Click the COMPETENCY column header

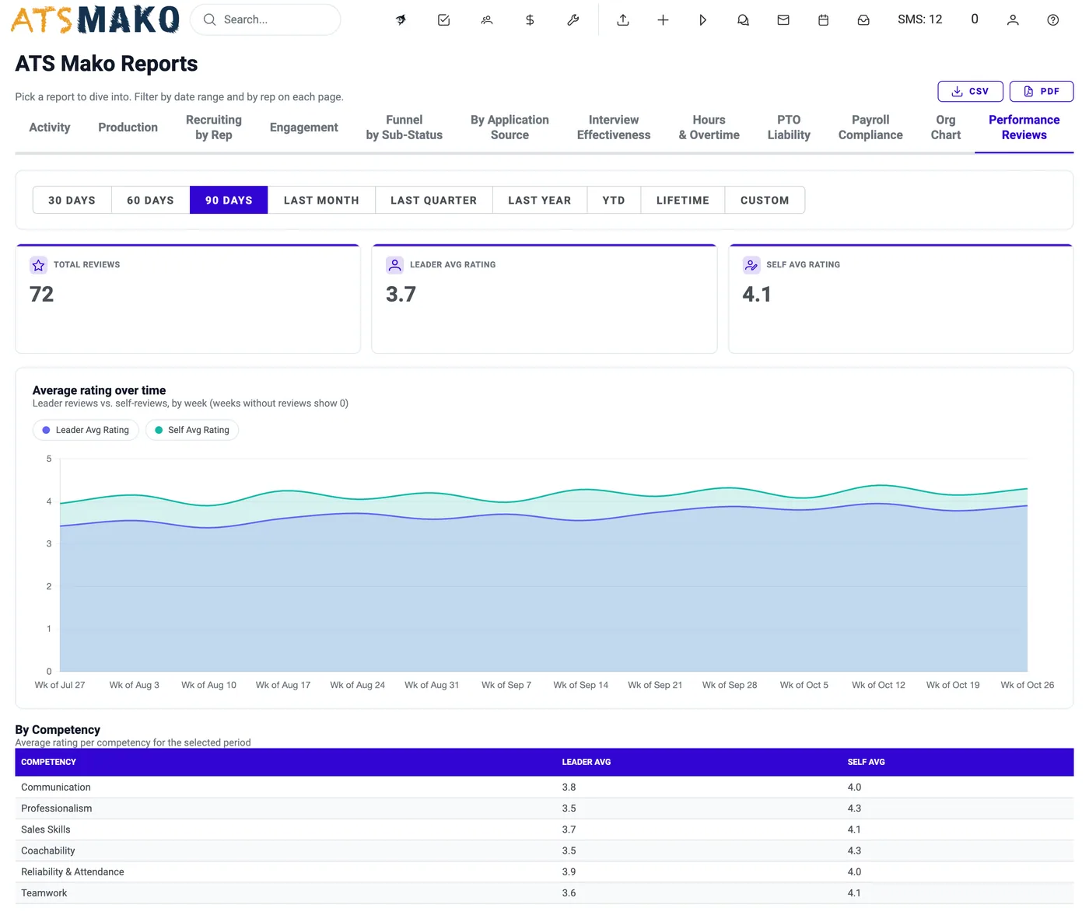click(x=48, y=762)
